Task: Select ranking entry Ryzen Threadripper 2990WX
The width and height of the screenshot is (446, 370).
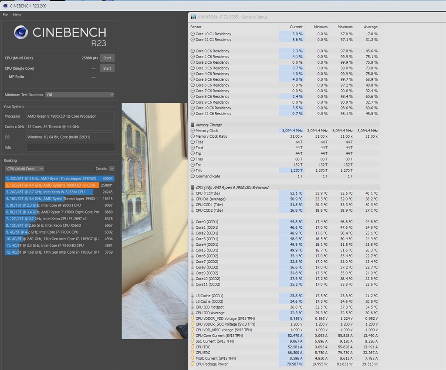Action: click(59, 178)
